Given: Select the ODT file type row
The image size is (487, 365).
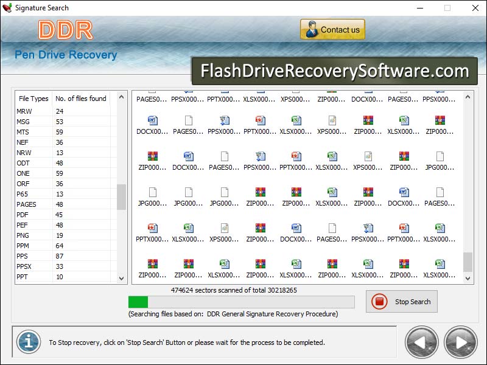Looking at the screenshot, I should (x=66, y=163).
